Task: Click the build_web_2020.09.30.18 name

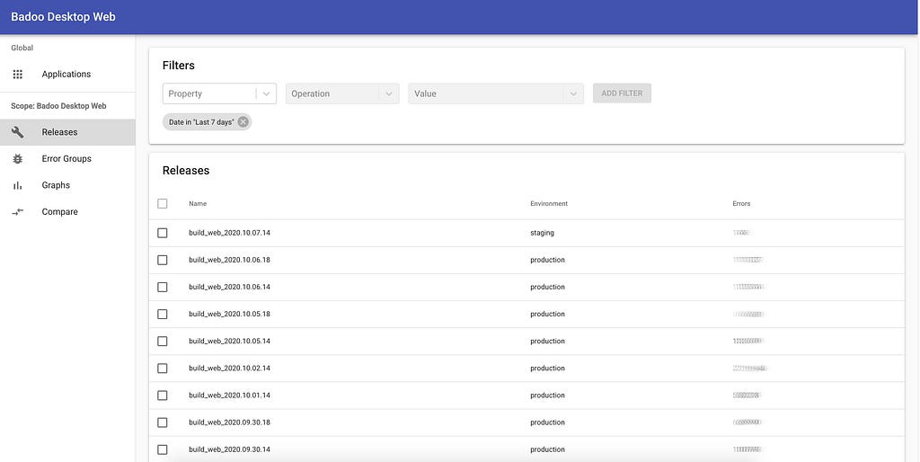Action: 229,422
